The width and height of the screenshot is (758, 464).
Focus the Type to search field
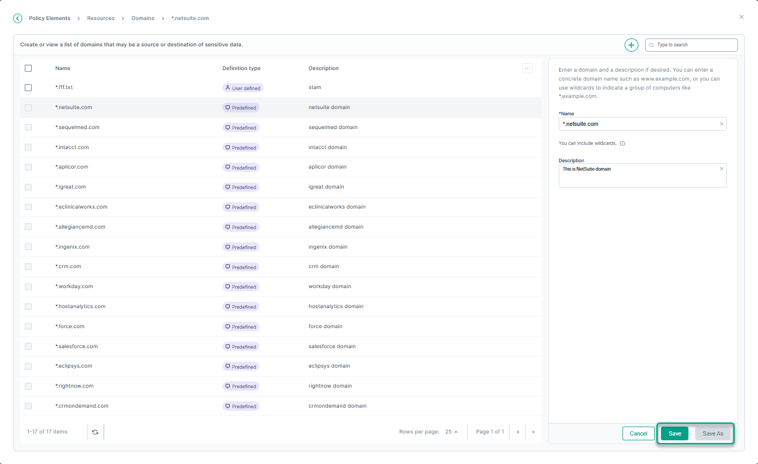(x=695, y=45)
